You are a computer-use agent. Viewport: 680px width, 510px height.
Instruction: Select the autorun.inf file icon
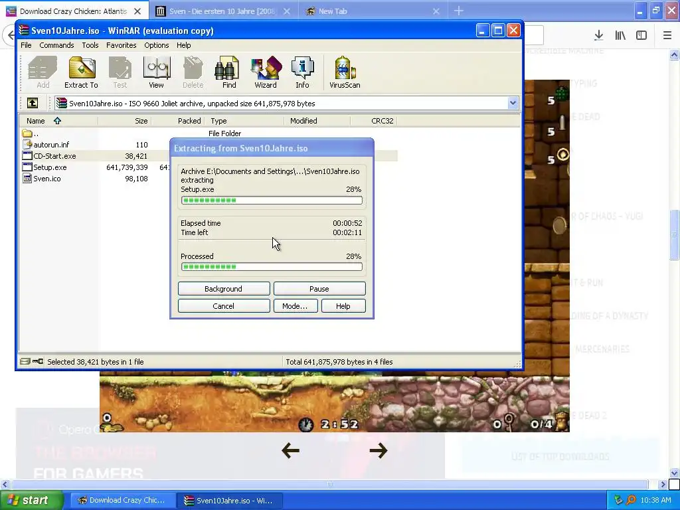27,144
